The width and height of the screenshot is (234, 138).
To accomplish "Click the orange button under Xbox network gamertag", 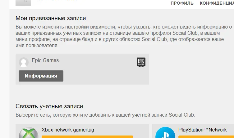I will 87,137.
